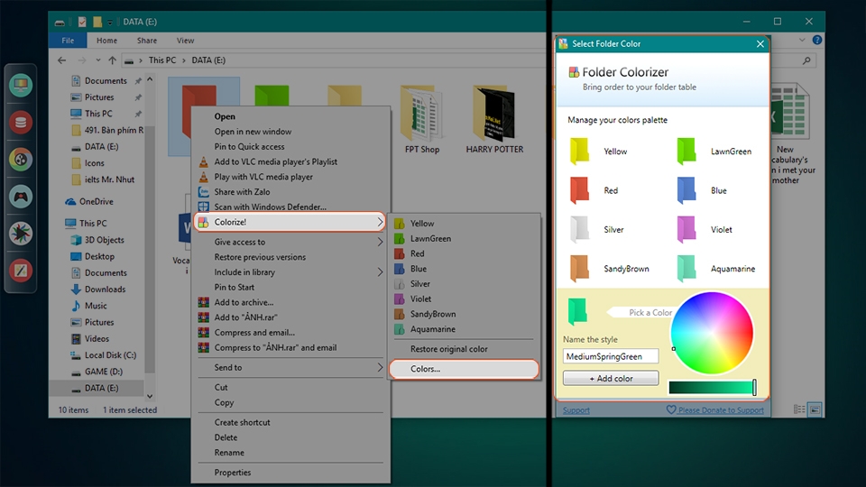The width and height of the screenshot is (866, 487).
Task: Click the search magnifier icon
Action: tap(806, 60)
